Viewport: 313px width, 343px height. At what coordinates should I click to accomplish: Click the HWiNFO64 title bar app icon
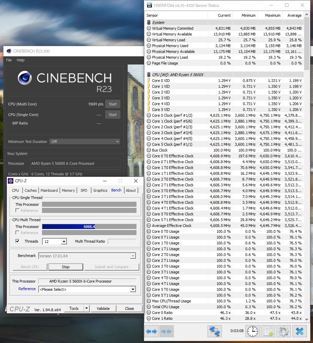point(150,5)
